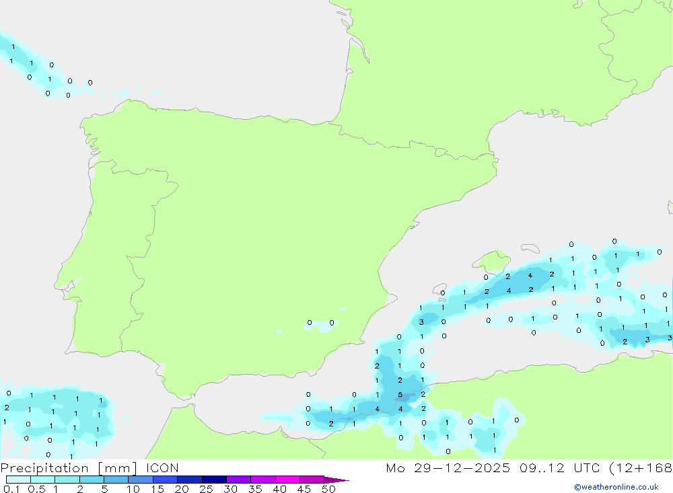Image resolution: width=673 pixels, height=493 pixels.
Task: Click the island of Mallorca on the map
Action: click(491, 261)
